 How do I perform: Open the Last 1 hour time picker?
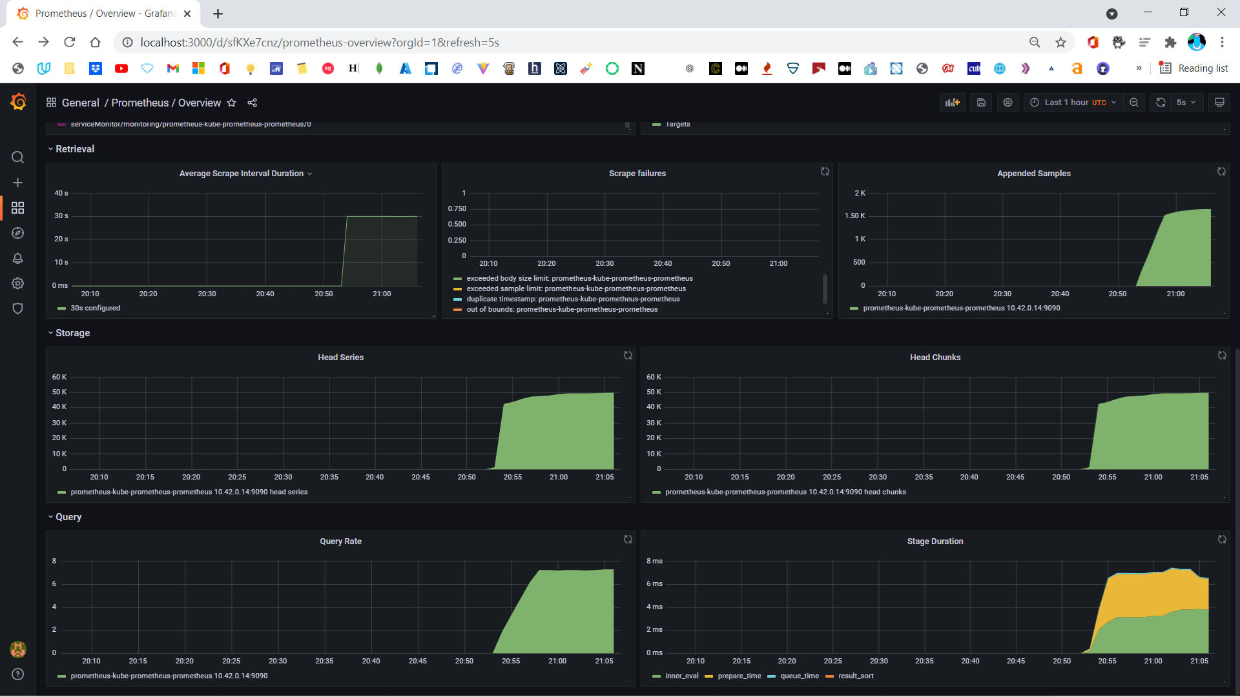(x=1073, y=103)
